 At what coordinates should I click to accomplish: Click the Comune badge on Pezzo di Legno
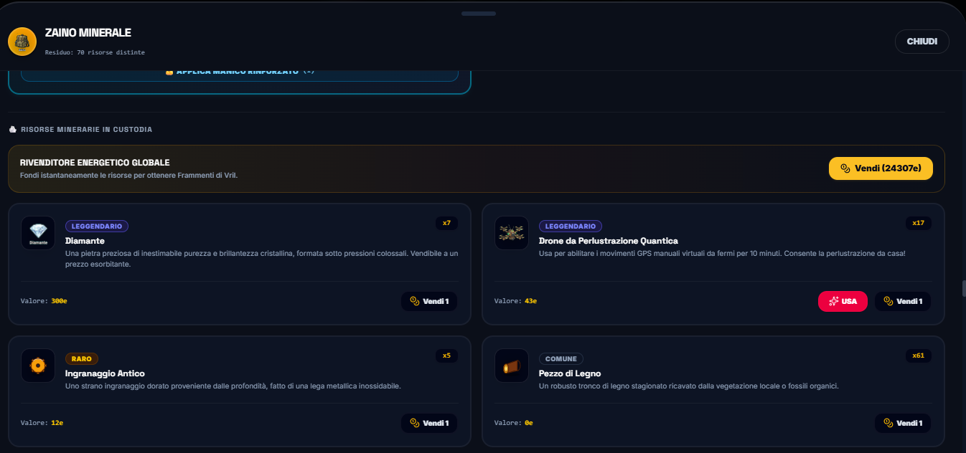coord(561,358)
